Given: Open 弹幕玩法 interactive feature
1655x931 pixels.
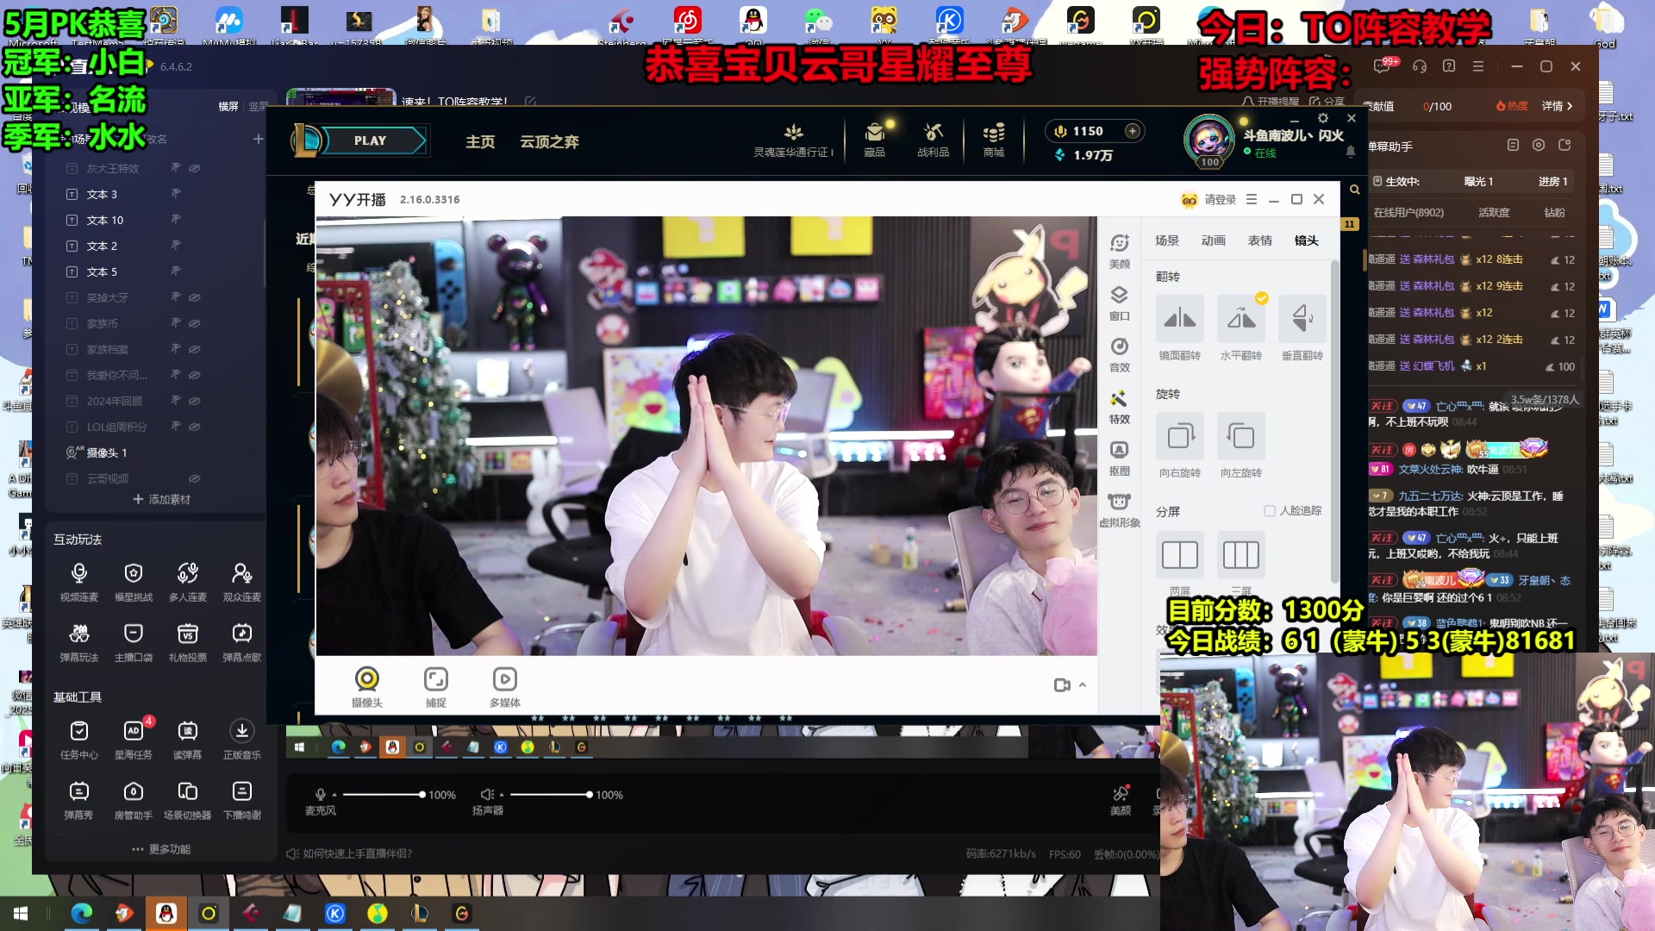Looking at the screenshot, I should (78, 642).
